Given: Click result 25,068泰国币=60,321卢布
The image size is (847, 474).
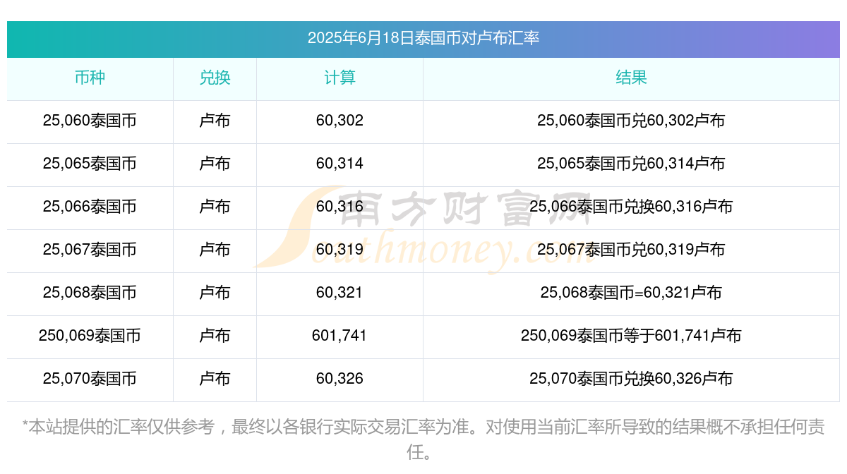Looking at the screenshot, I should pyautogui.click(x=631, y=293).
